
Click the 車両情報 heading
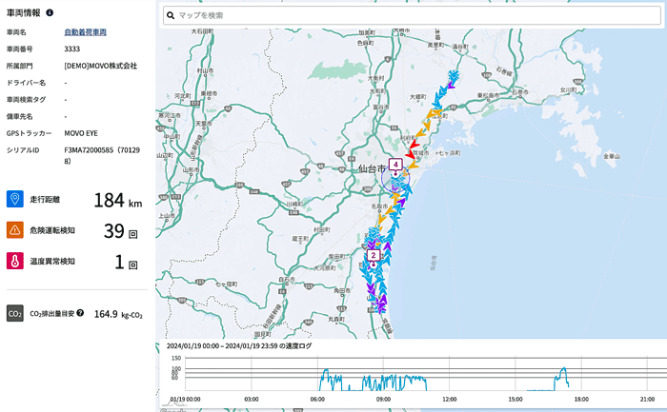pyautogui.click(x=24, y=12)
